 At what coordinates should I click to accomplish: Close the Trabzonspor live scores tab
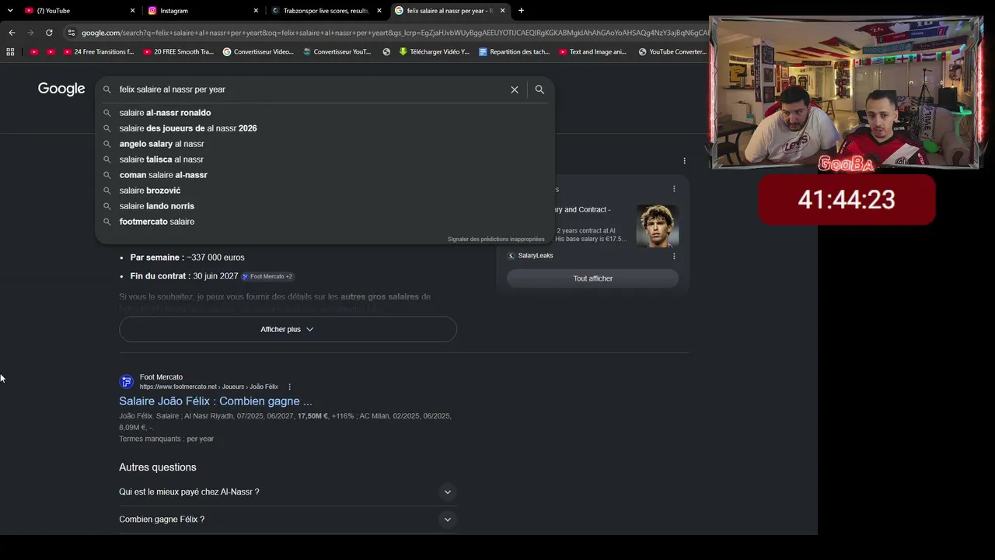(x=379, y=11)
